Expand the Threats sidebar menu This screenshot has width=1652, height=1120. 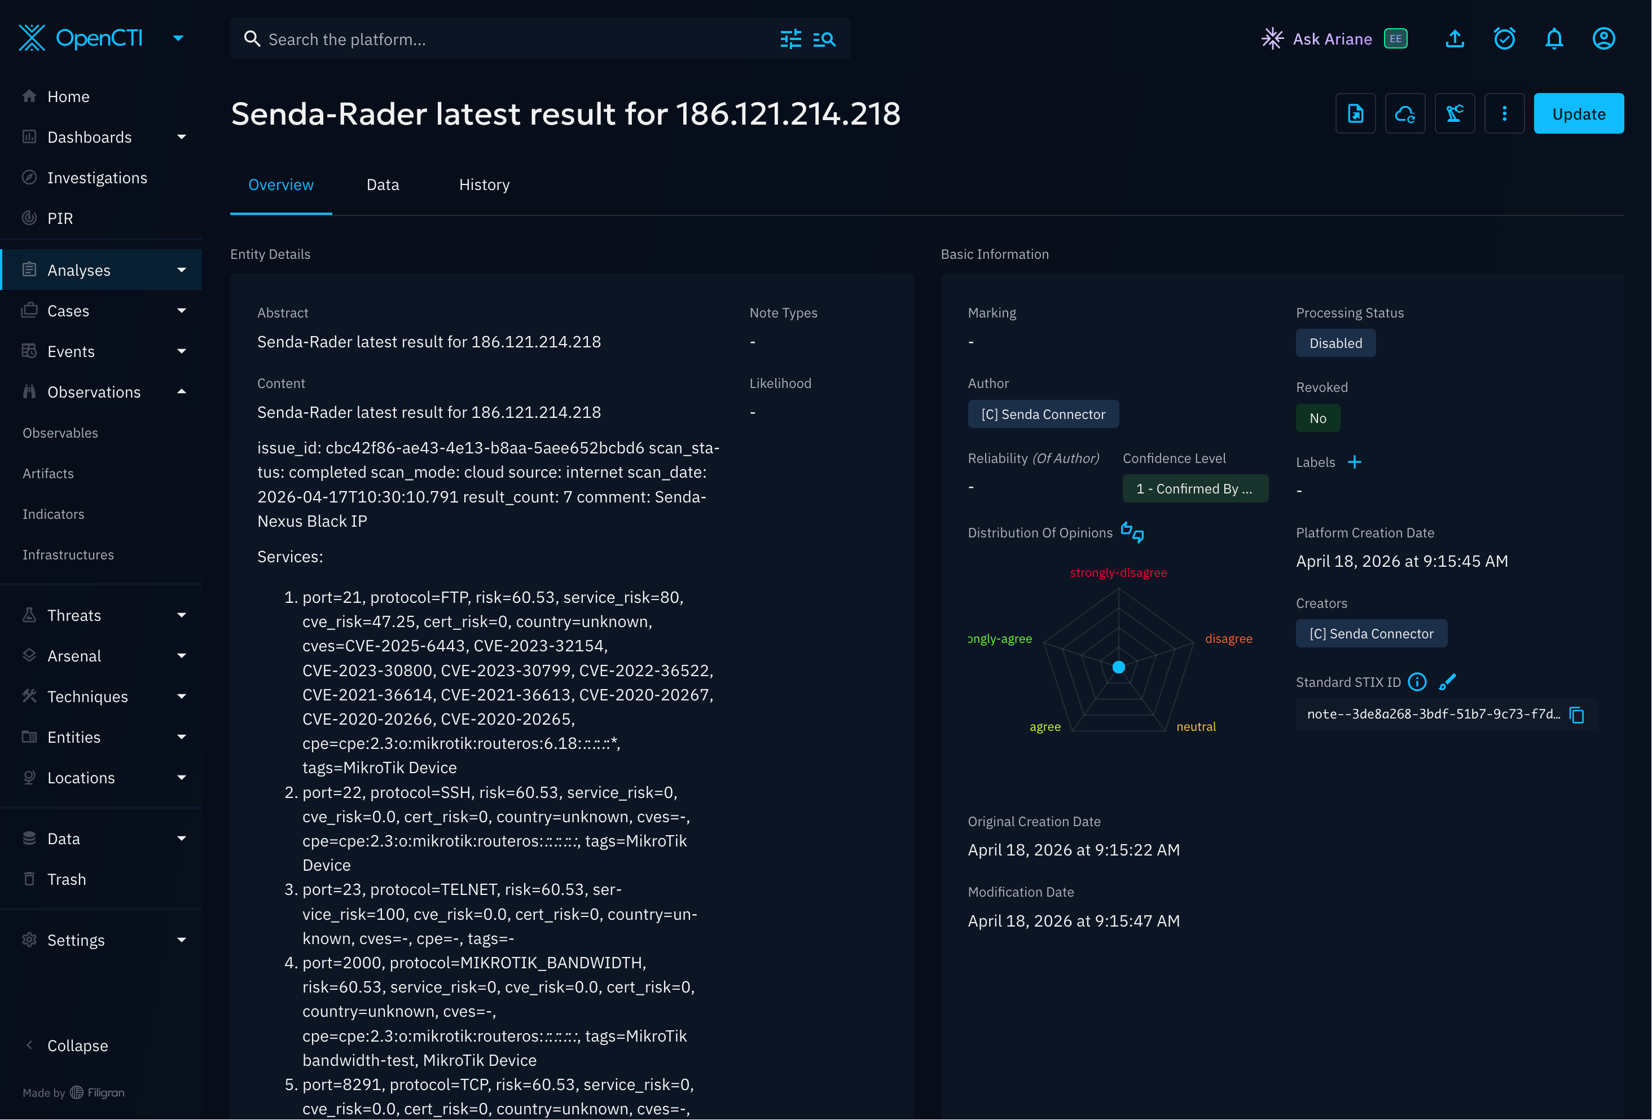(x=181, y=615)
